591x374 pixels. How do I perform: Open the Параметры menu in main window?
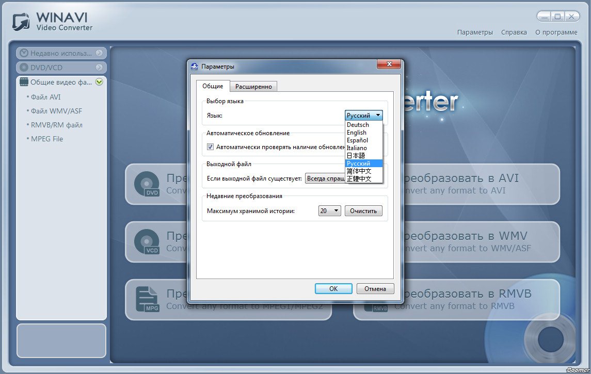[x=475, y=32]
